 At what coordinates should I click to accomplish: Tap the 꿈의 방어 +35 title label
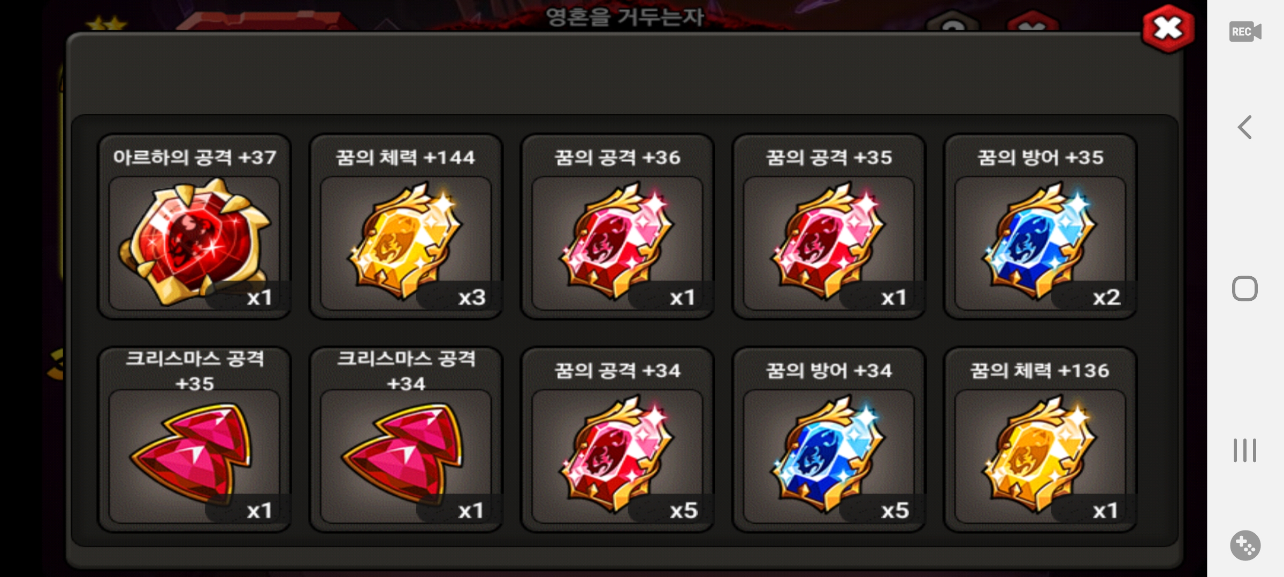tap(1040, 158)
